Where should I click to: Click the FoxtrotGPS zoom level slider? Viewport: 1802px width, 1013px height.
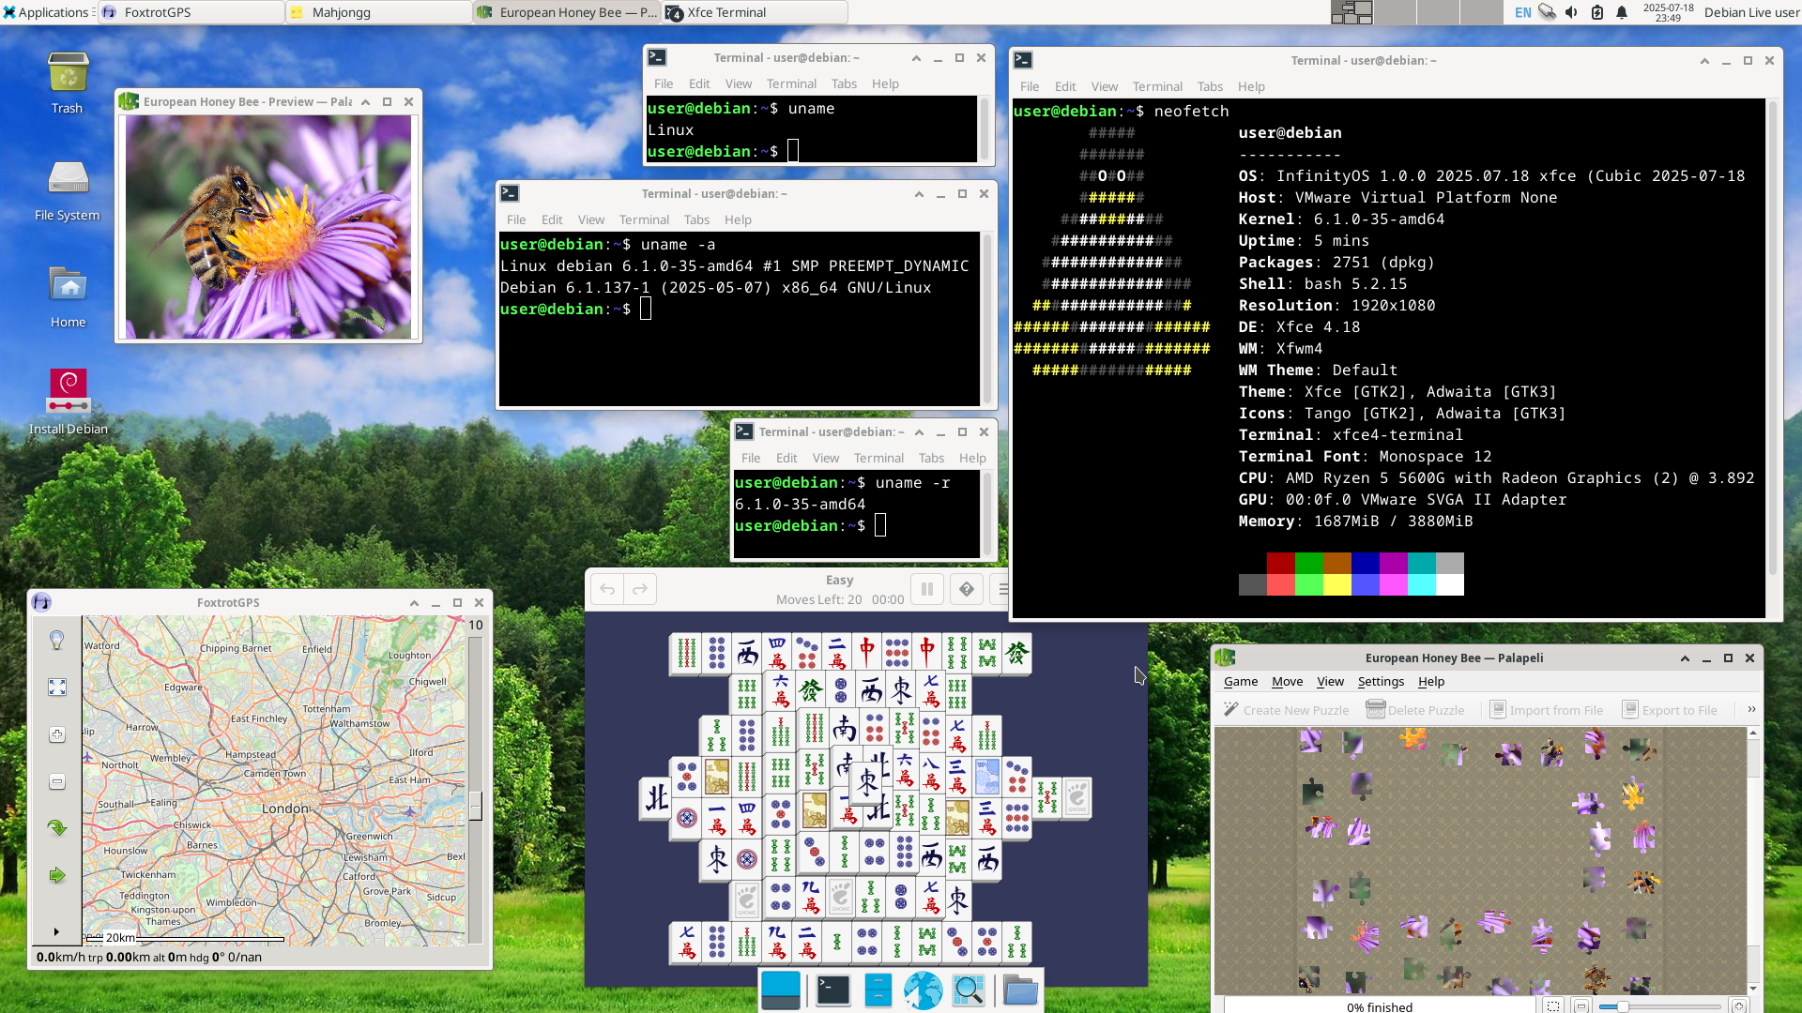pyautogui.click(x=476, y=805)
